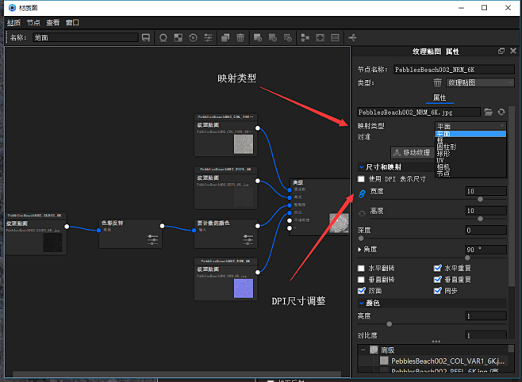Toggle 水平翻转 checkbox
Screen dimensions: 522x382
pos(361,268)
